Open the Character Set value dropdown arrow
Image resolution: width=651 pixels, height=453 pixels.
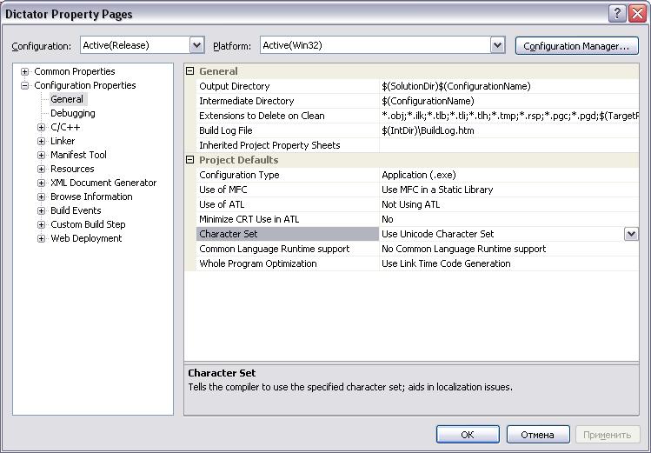[631, 234]
